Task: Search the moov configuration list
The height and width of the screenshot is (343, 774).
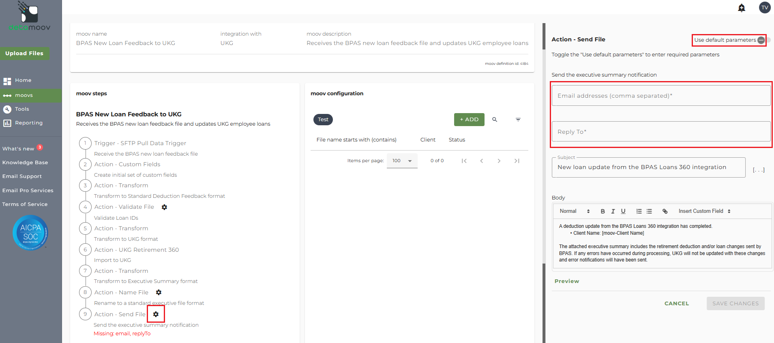Action: [495, 120]
